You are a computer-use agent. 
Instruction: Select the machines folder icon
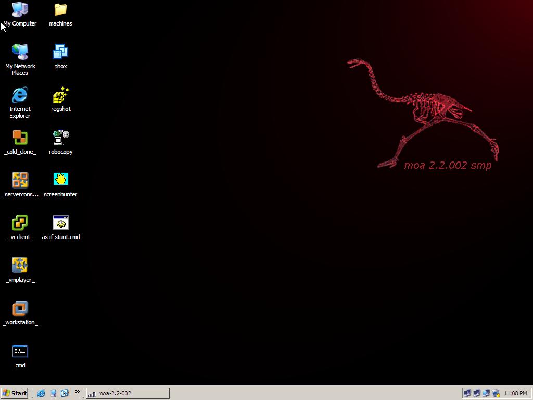coord(60,10)
